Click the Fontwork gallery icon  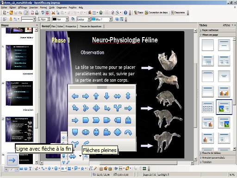101,168
